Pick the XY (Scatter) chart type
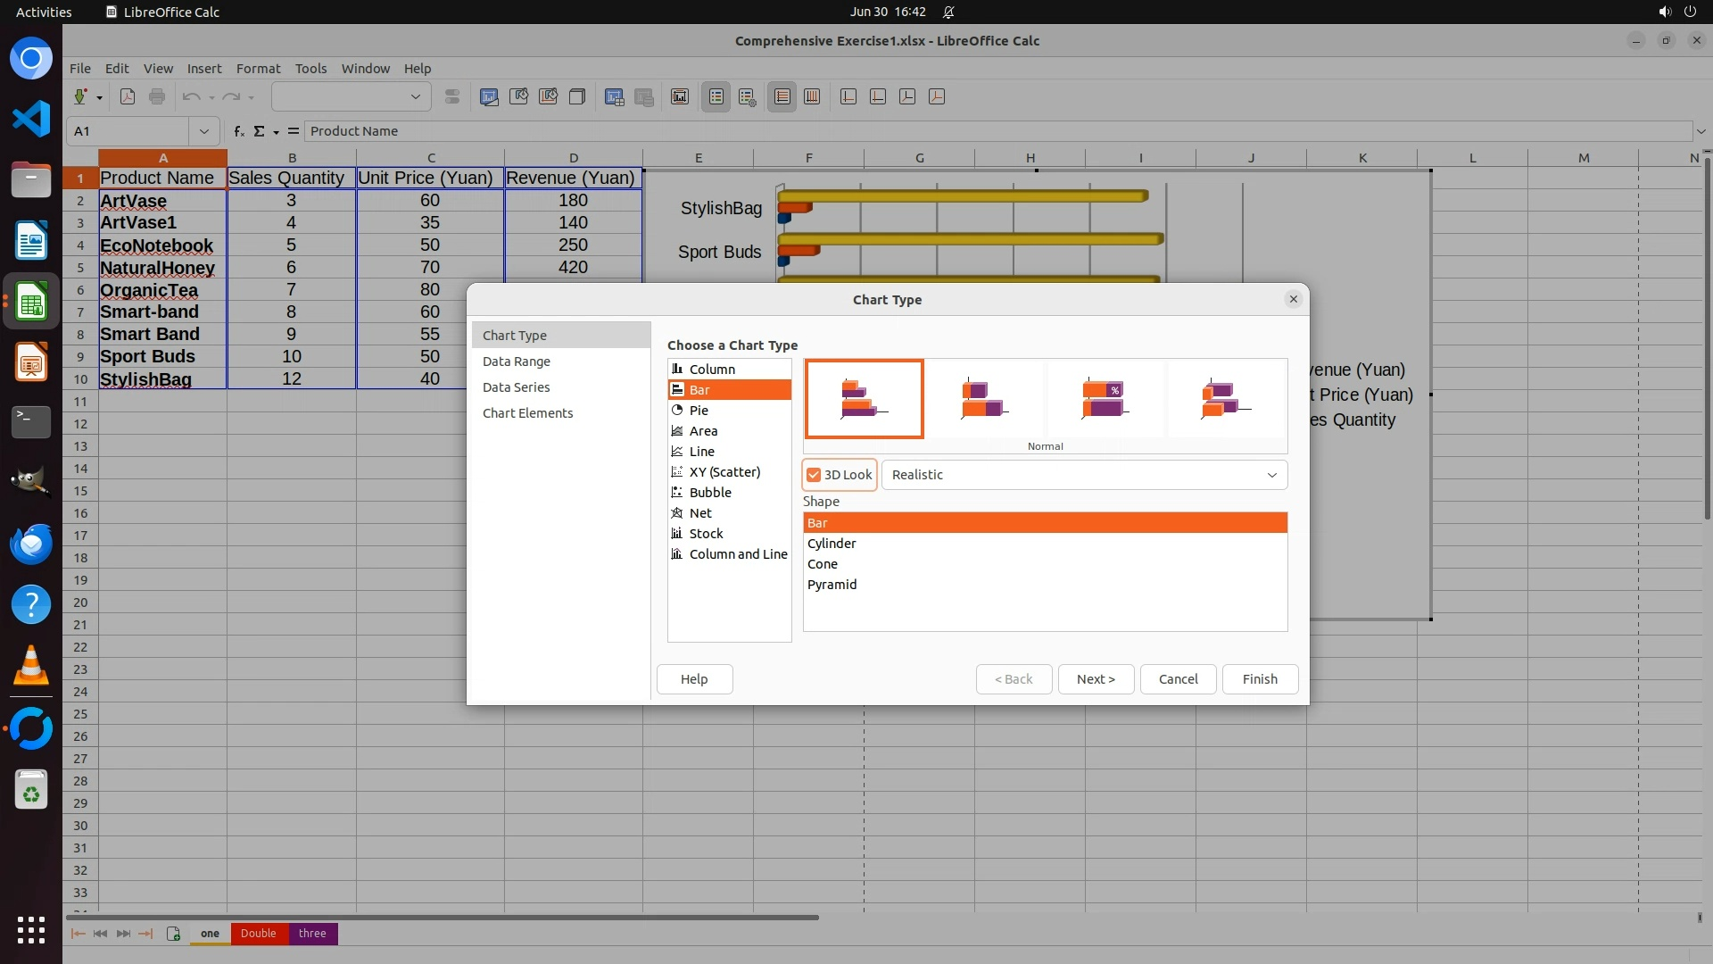This screenshot has width=1713, height=964. 724,472
